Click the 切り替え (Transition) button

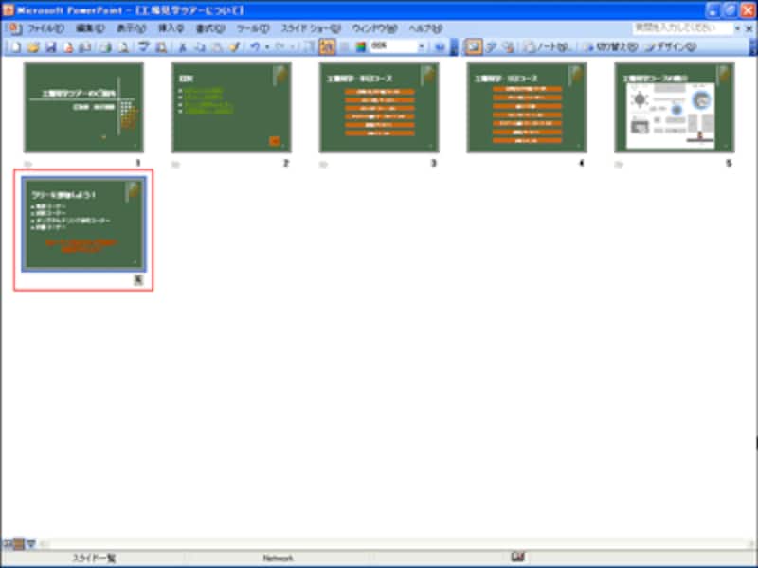click(609, 46)
